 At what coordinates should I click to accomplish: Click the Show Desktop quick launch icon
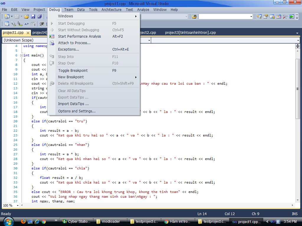point(30,222)
